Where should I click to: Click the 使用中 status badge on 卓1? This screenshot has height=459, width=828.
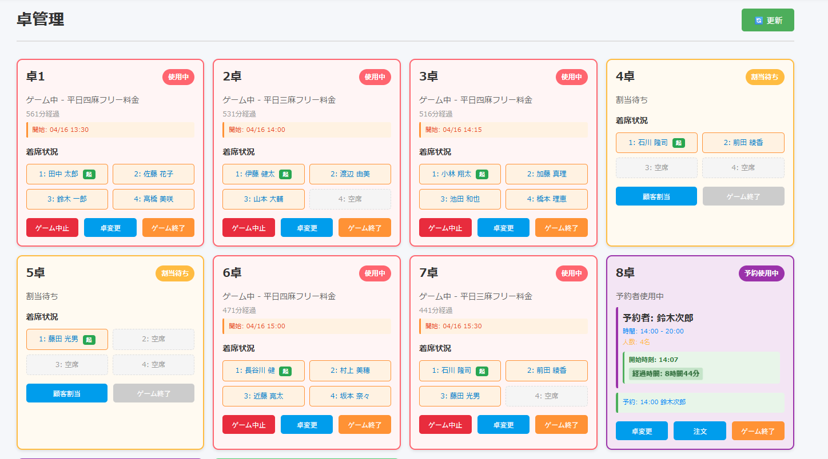(x=178, y=77)
